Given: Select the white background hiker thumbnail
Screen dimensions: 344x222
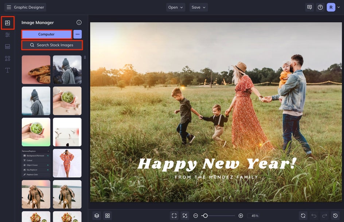Looking at the screenshot, I should (36, 101).
